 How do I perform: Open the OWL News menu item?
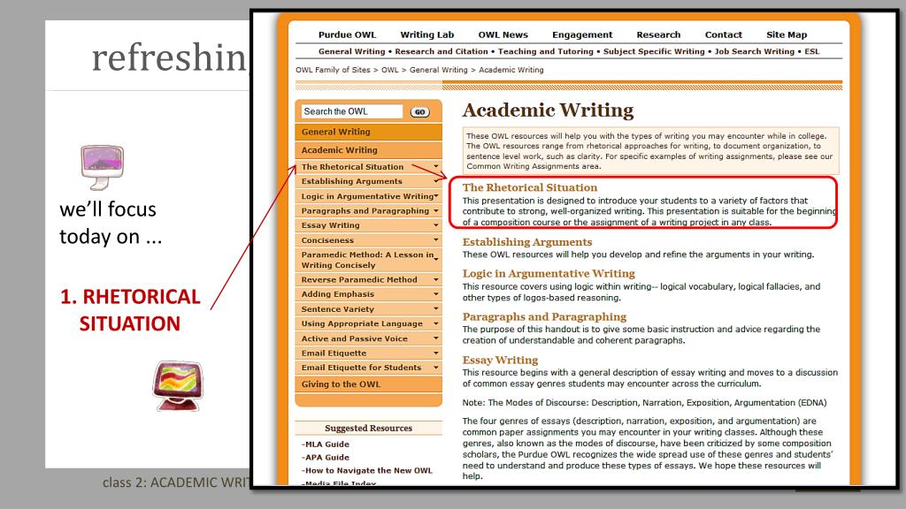503,34
